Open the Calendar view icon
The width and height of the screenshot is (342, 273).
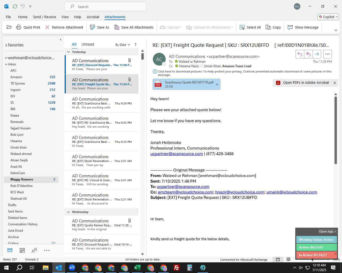pos(22,250)
